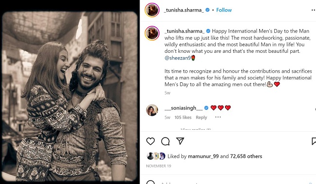The image size is (316, 184).
Task: Expand view replies under soniasingh comment
Action: 195,129
